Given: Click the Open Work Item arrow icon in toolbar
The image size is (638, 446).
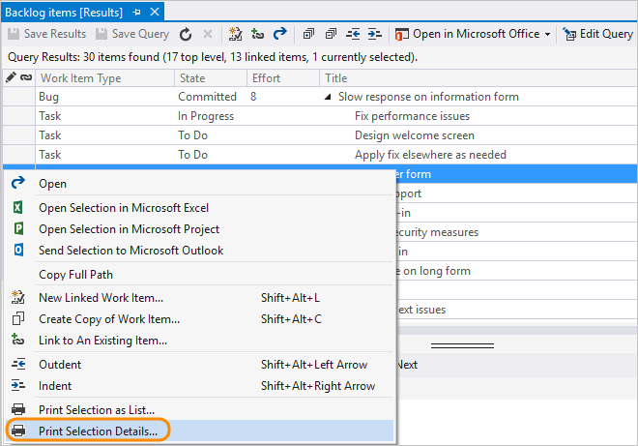Looking at the screenshot, I should tap(279, 34).
